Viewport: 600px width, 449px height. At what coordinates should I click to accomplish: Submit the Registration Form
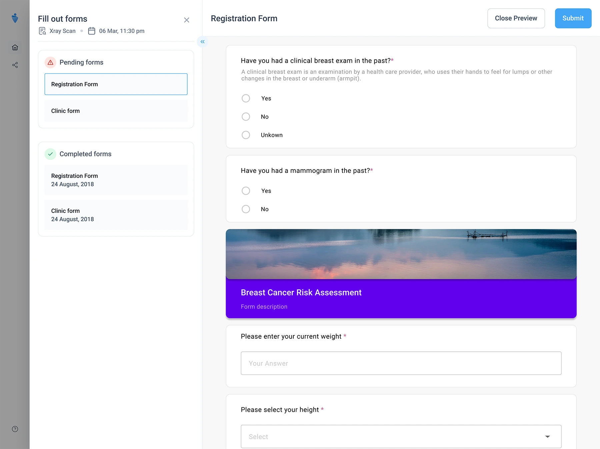tap(573, 18)
